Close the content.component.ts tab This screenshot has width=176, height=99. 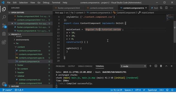(146, 8)
